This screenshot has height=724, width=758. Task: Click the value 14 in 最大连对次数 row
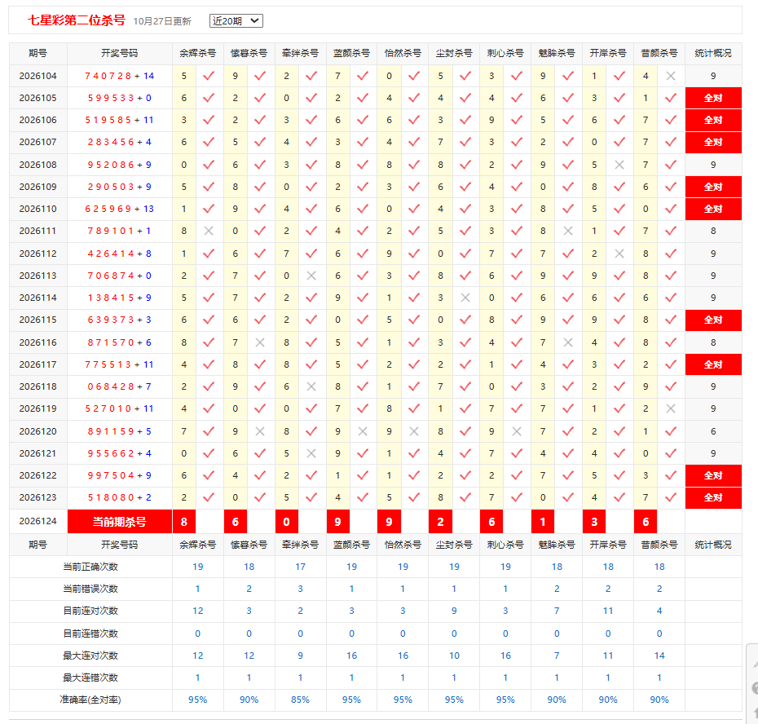click(659, 656)
